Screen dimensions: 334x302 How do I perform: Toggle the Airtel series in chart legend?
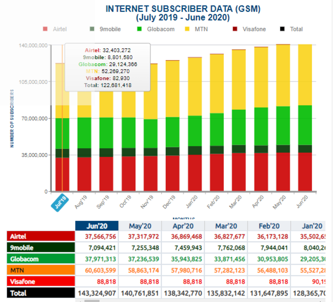point(55,29)
